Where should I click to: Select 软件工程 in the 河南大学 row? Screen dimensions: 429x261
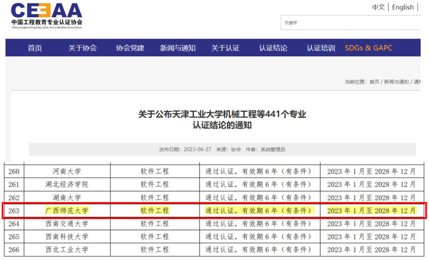155,171
